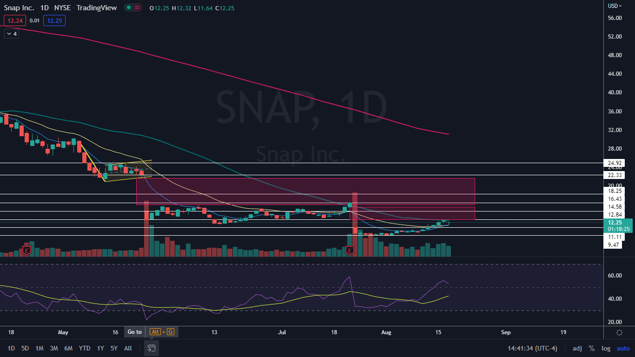Toggle the log scale mode
The height and width of the screenshot is (357, 635).
coord(606,348)
